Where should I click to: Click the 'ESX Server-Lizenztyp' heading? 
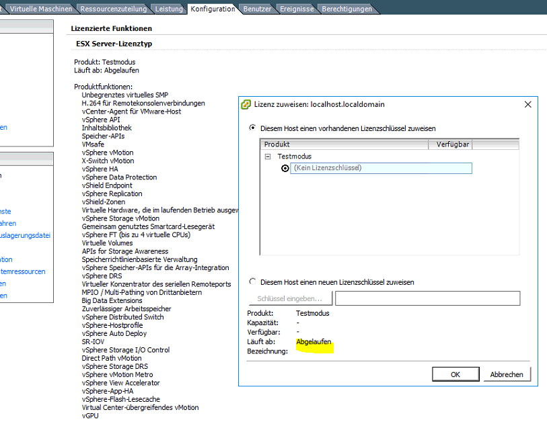(x=114, y=44)
